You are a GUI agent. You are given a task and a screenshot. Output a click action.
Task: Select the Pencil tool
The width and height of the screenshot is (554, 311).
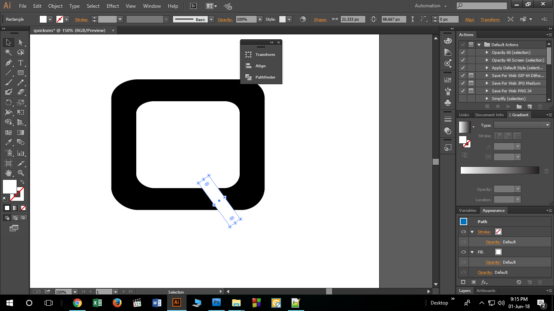[x=21, y=82]
